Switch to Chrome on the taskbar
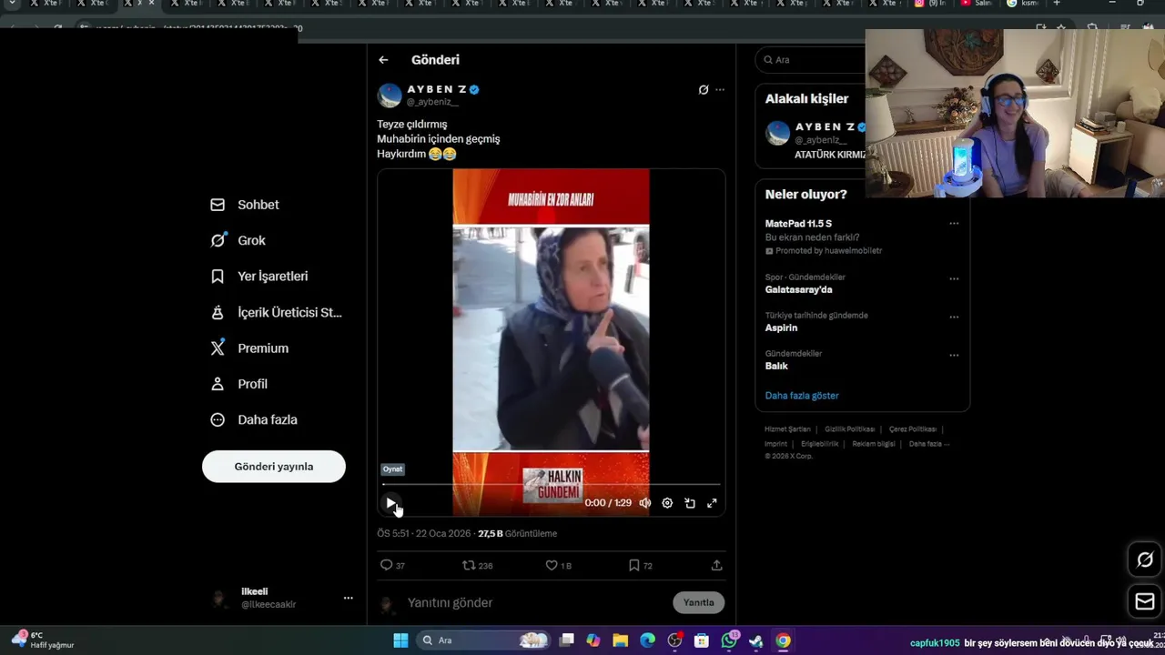 click(783, 640)
